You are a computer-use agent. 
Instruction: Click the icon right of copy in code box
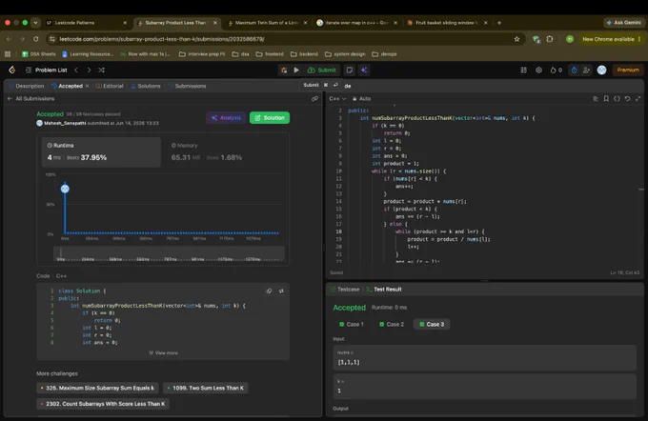(x=281, y=291)
